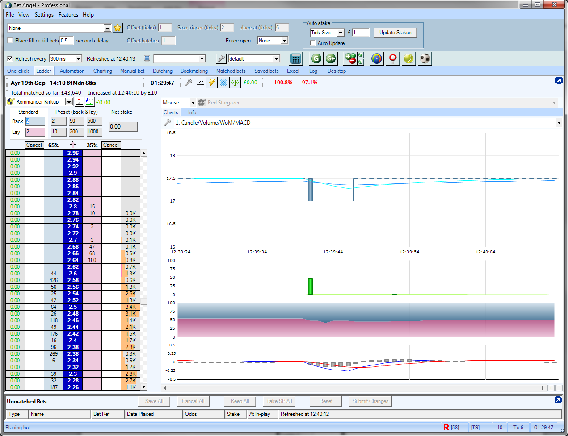Click the red line chart icon next to Kommander Kirkup
568x436 pixels.
[80, 102]
